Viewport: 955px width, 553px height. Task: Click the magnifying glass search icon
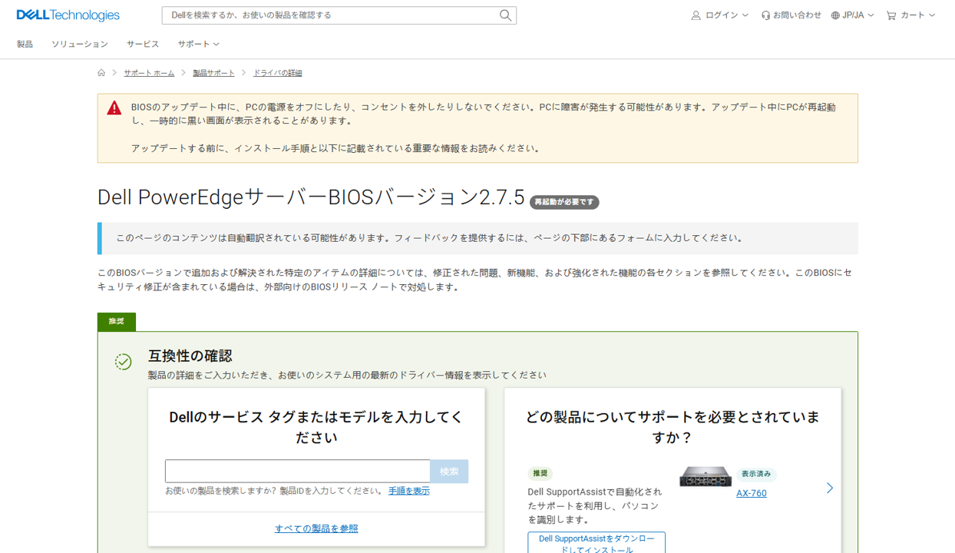click(505, 15)
